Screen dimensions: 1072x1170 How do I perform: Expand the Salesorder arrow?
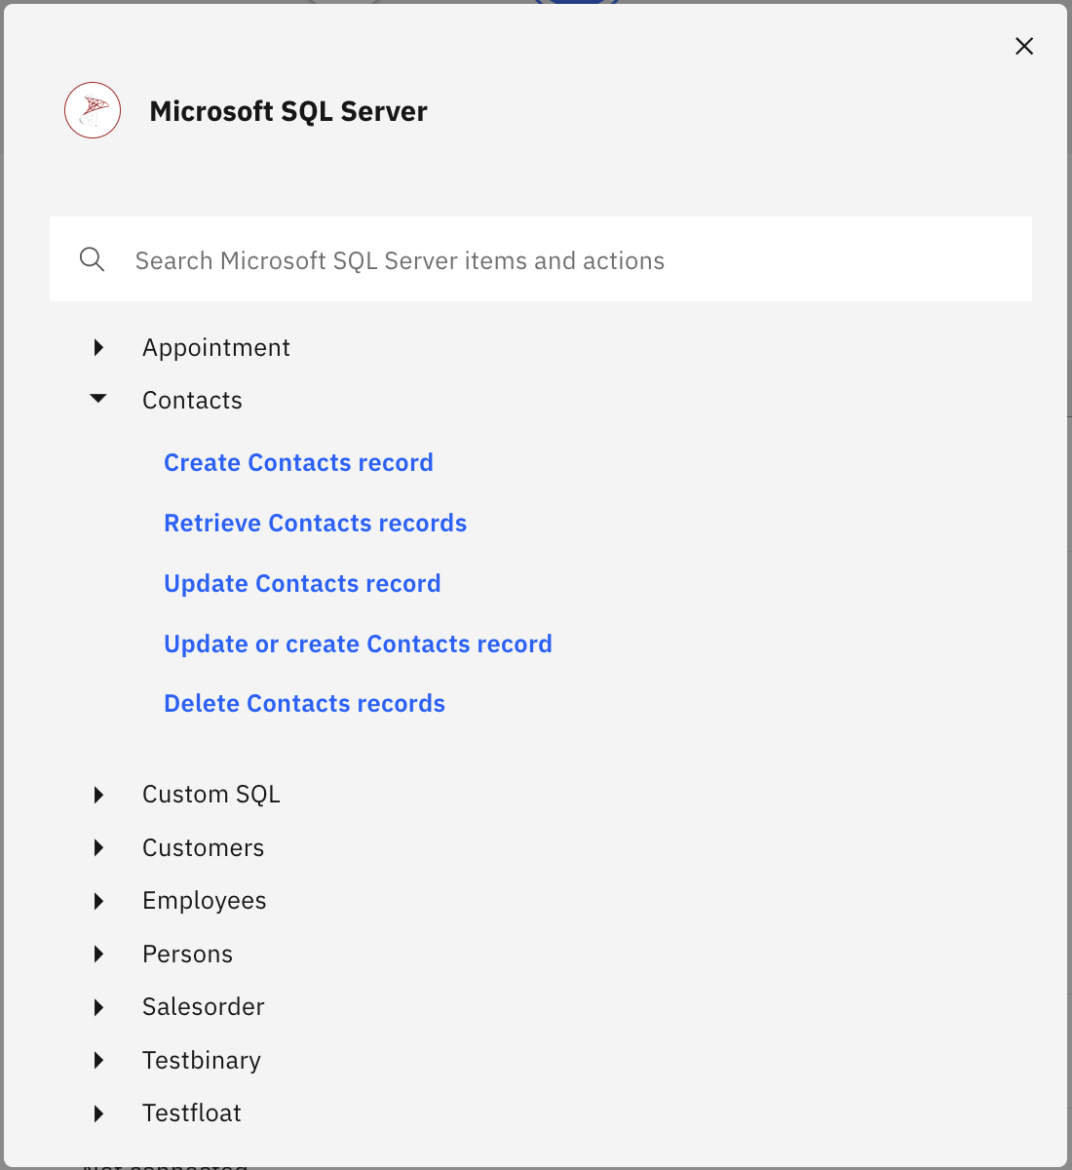(98, 1007)
